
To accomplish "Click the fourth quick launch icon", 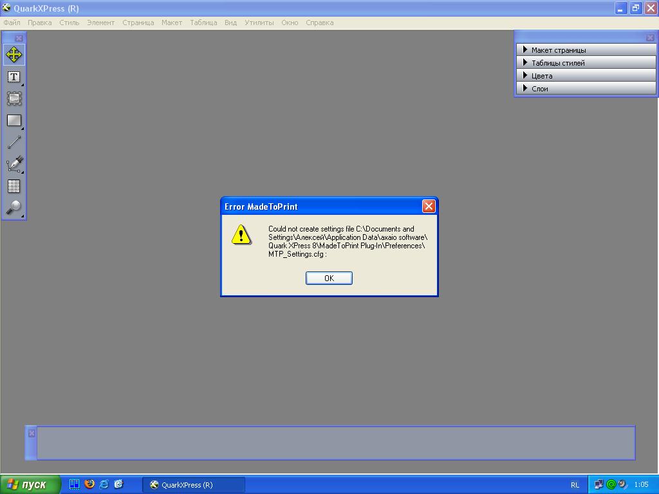I will click(119, 484).
